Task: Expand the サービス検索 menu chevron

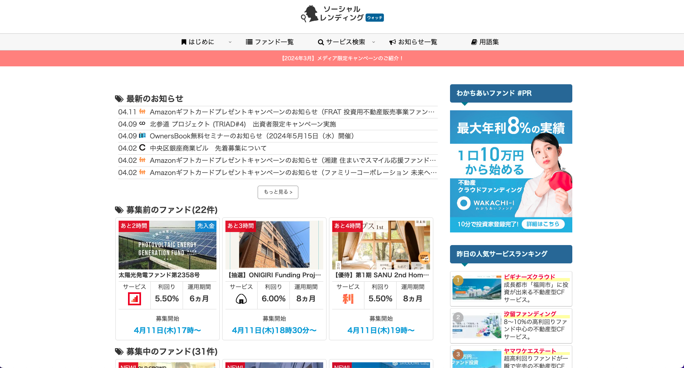Action: 373,42
